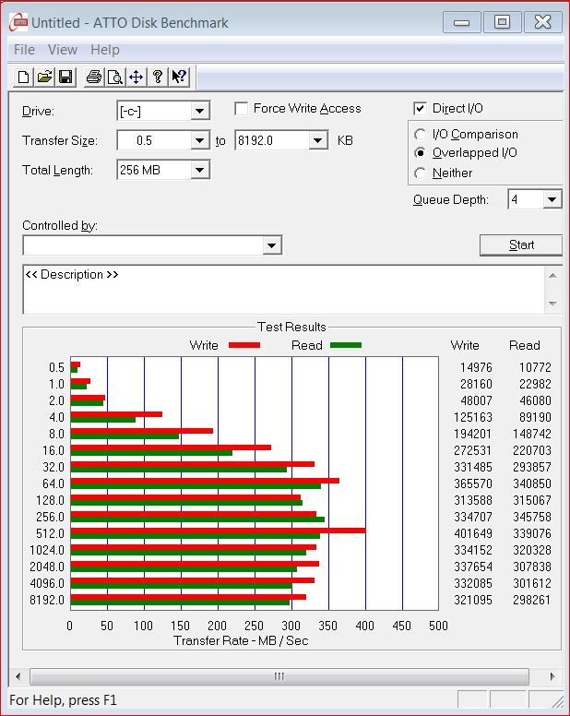Click the Transfer Rate - MB / Sec axis label
Viewport: 570px width, 716px height.
(241, 640)
